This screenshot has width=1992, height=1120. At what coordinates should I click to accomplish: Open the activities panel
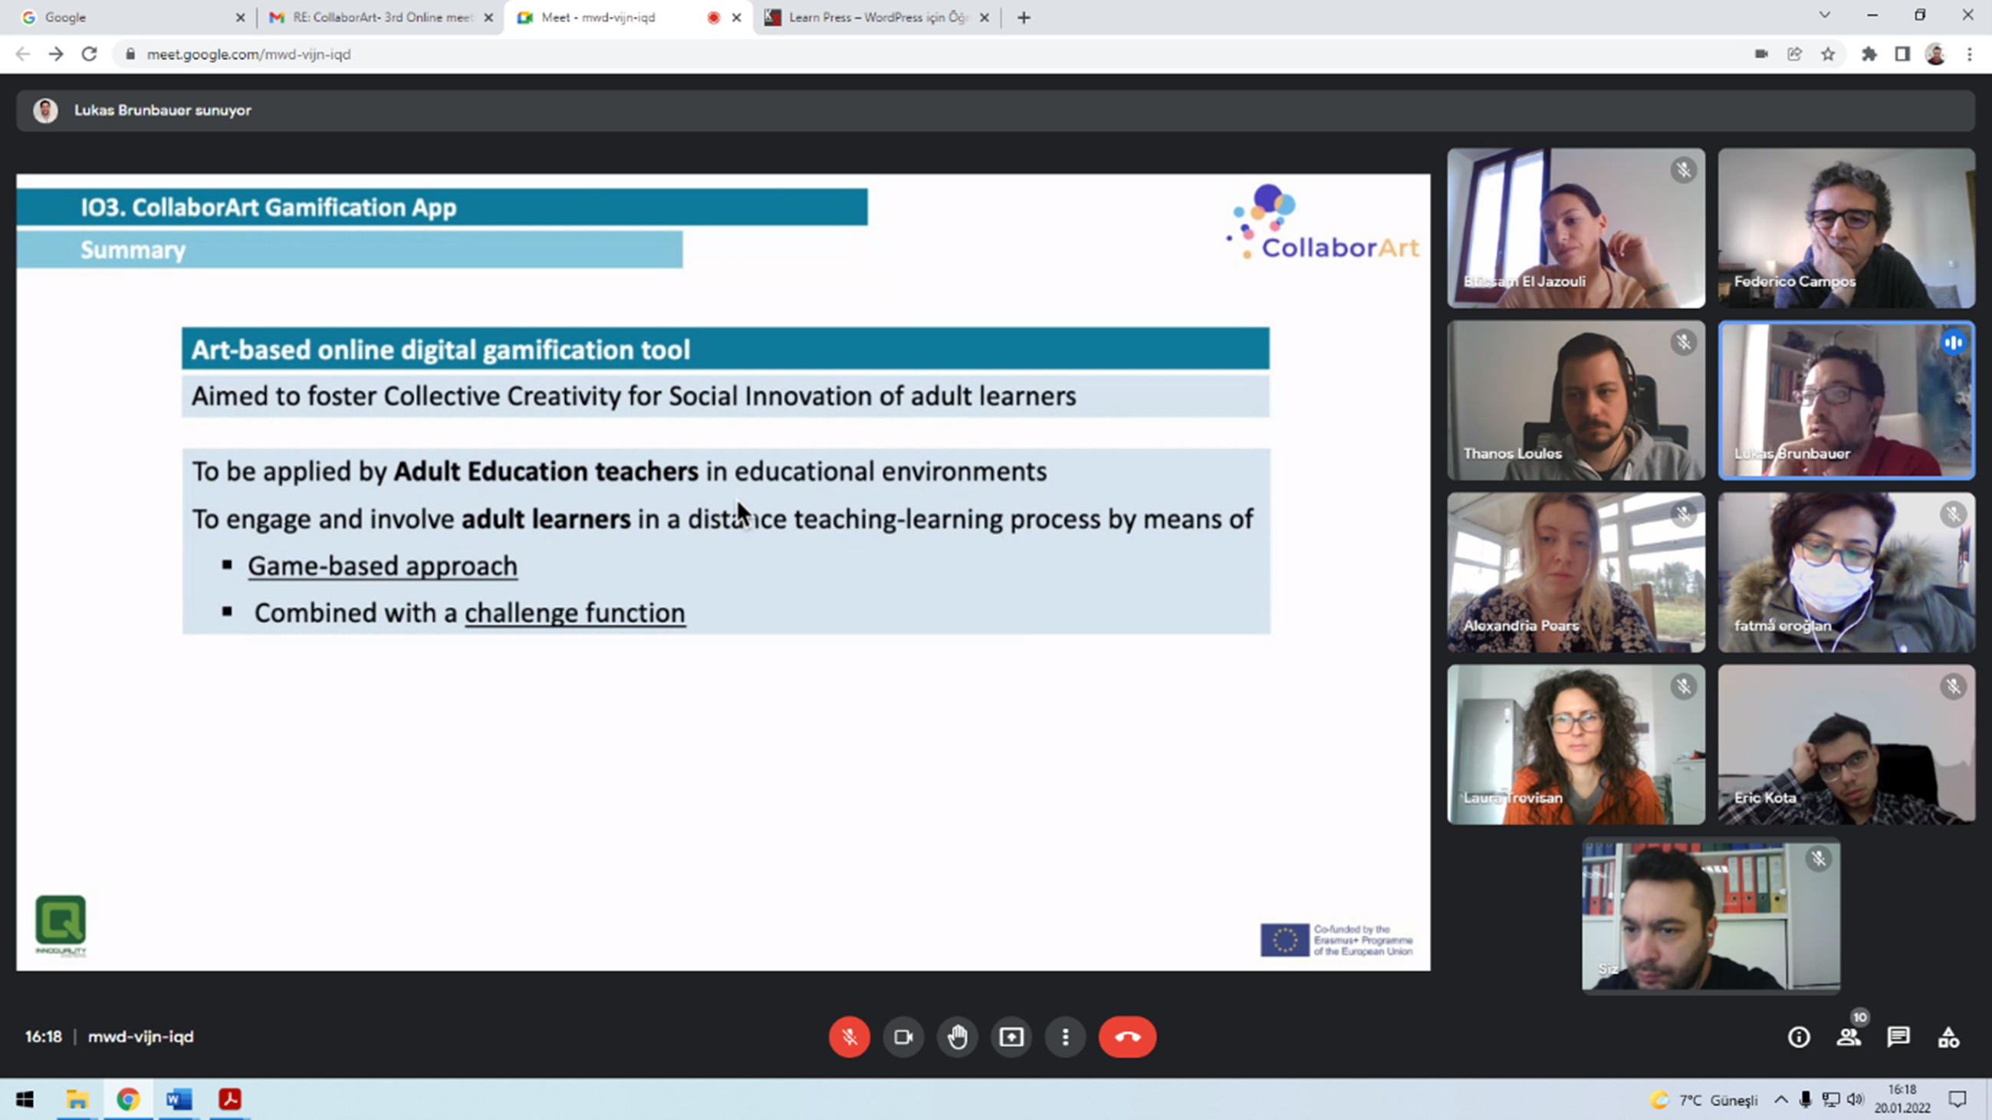1948,1037
